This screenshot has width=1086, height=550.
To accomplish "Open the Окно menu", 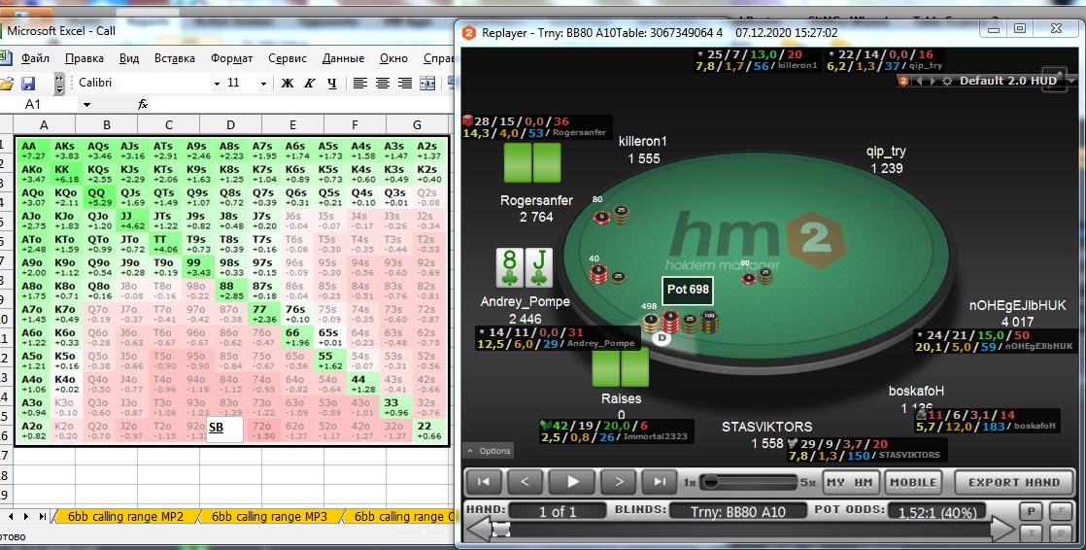I will click(x=393, y=58).
